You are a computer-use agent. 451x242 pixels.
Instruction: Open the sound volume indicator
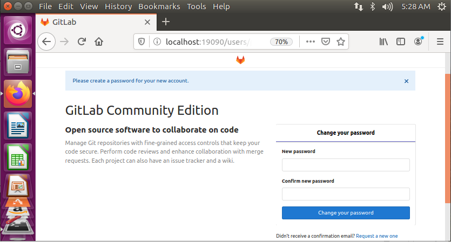click(387, 6)
